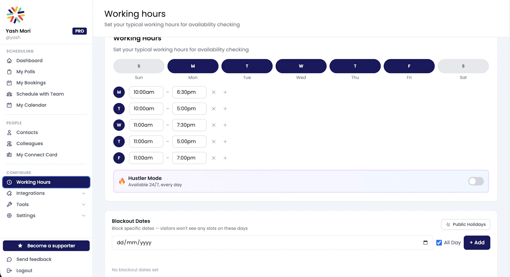Click the Dashboard home icon

pyautogui.click(x=9, y=61)
